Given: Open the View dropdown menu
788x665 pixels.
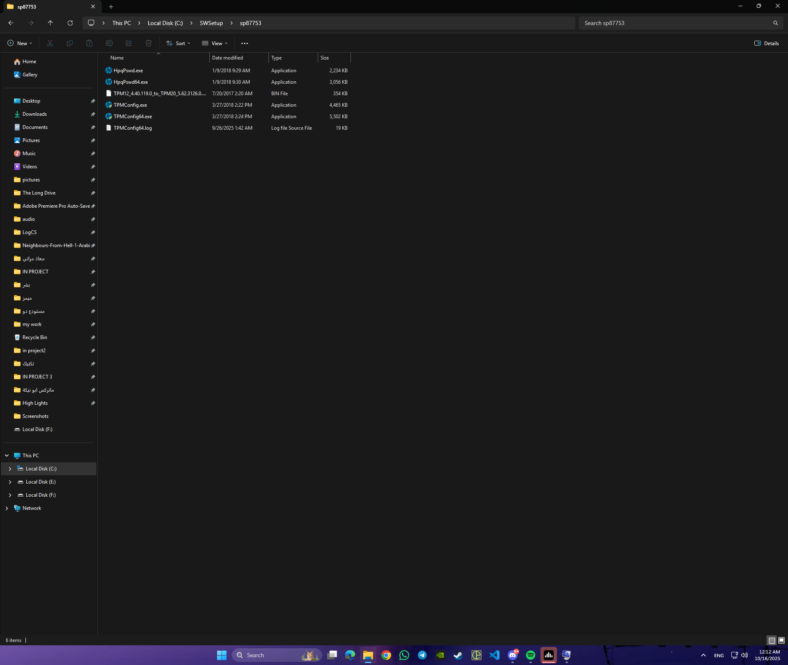Looking at the screenshot, I should click(214, 43).
